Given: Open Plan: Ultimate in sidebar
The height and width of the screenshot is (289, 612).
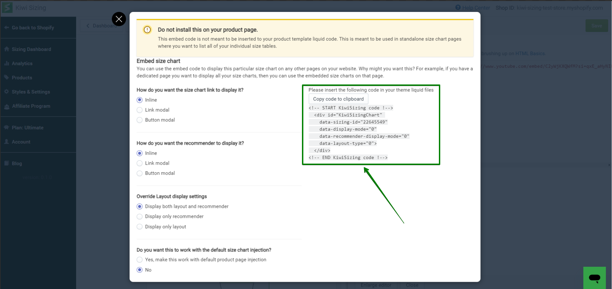Looking at the screenshot, I should click(x=28, y=128).
